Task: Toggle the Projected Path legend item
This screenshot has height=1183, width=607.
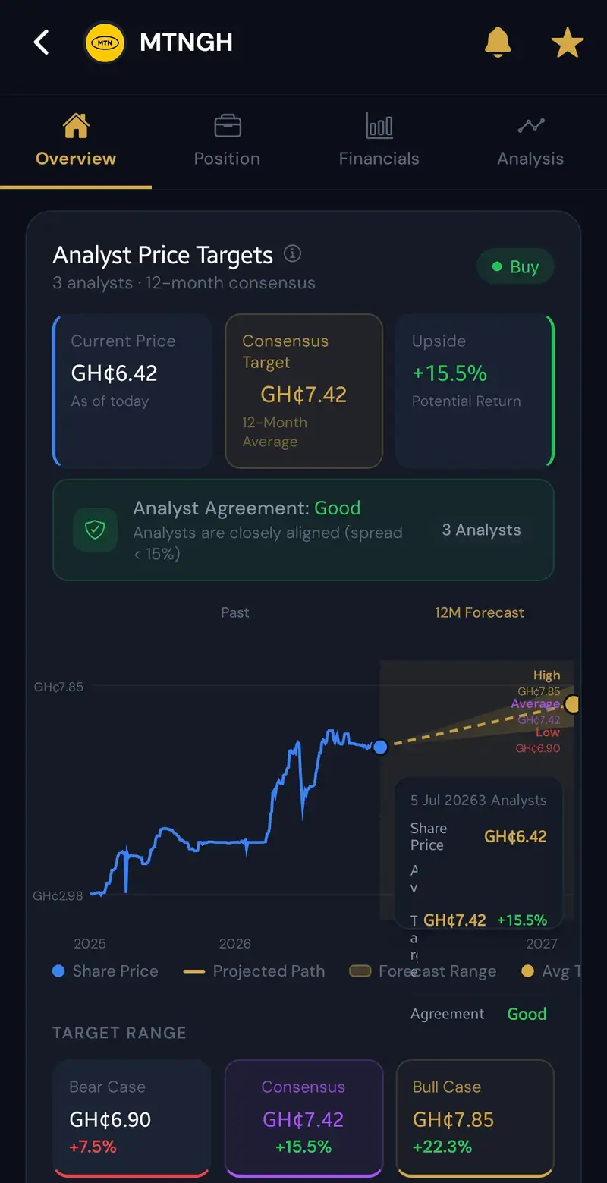Action: point(254,971)
